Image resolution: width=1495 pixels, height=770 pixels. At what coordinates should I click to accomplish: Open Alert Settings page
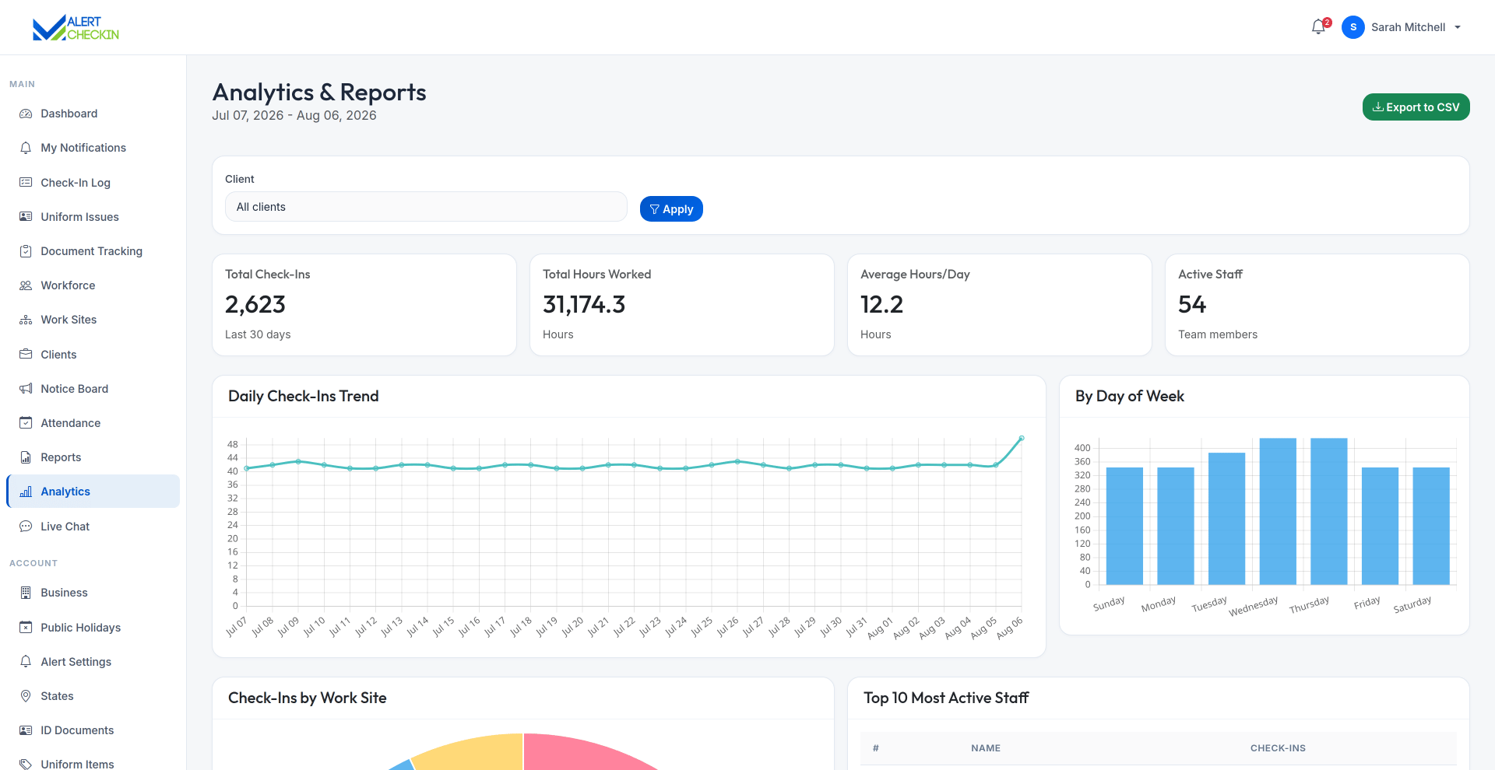pyautogui.click(x=93, y=662)
